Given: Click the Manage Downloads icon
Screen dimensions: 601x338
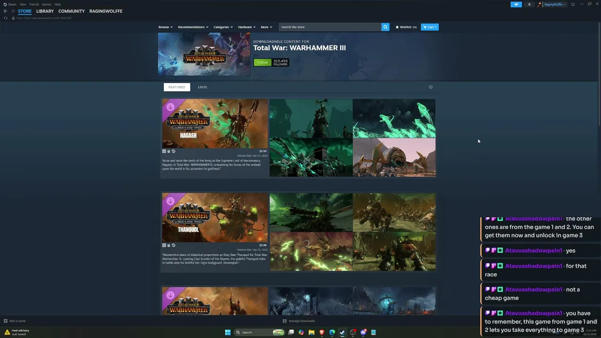Looking at the screenshot, I should 285,321.
